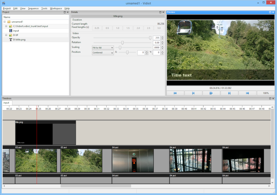
Task: Jump to the first frame of the sequence
Action: (175, 93)
